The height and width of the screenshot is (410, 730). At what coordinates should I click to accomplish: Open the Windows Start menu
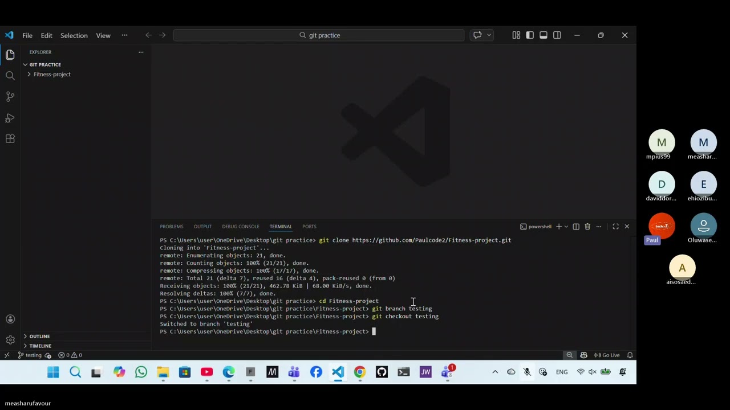pos(53,372)
